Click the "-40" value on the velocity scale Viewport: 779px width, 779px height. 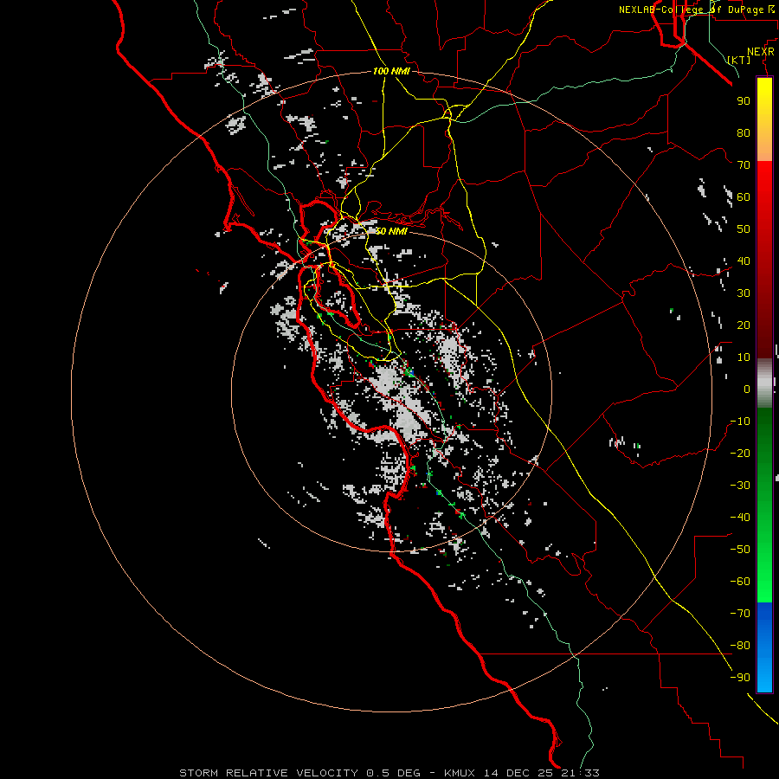(x=740, y=518)
